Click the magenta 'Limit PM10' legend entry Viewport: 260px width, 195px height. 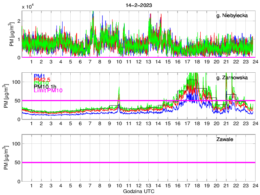[x=49, y=90]
